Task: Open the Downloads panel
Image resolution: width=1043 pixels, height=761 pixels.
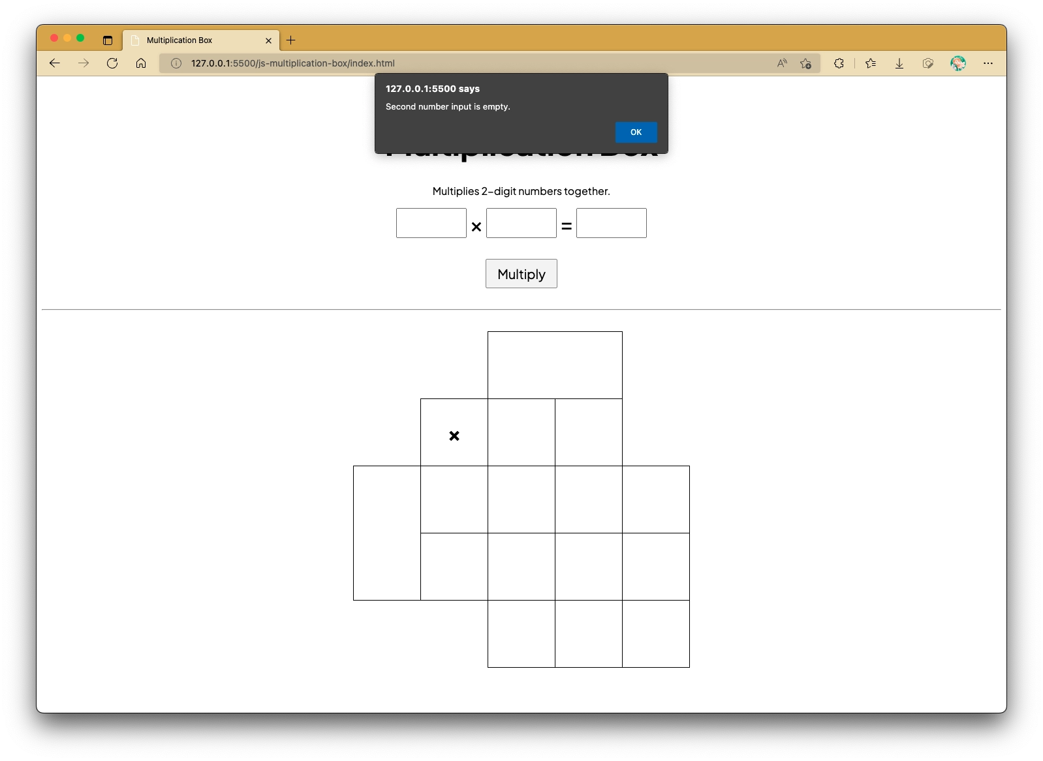Action: point(899,63)
